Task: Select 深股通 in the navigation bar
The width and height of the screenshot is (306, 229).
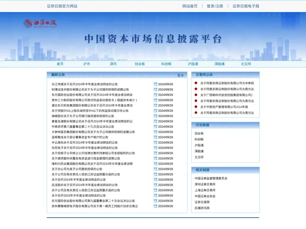Action: pyautogui.click(x=219, y=64)
